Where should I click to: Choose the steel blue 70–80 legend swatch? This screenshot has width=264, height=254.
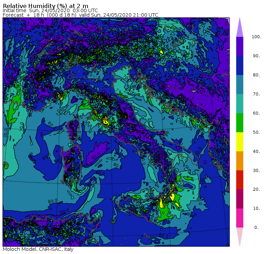[240, 84]
